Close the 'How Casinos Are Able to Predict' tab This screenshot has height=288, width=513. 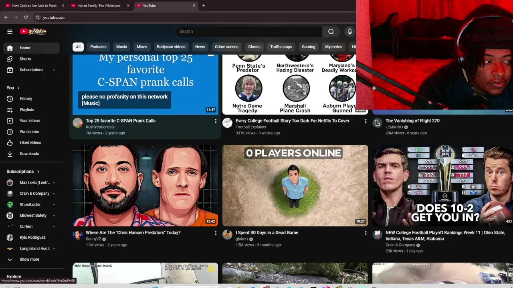coord(63,6)
